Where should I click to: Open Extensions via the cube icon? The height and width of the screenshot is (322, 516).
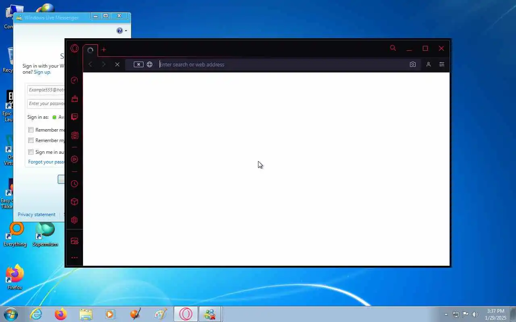(74, 202)
